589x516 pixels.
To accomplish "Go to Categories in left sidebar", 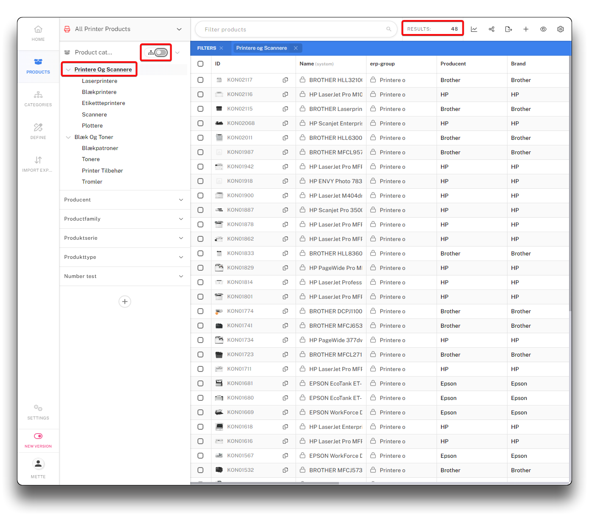I will tap(38, 99).
